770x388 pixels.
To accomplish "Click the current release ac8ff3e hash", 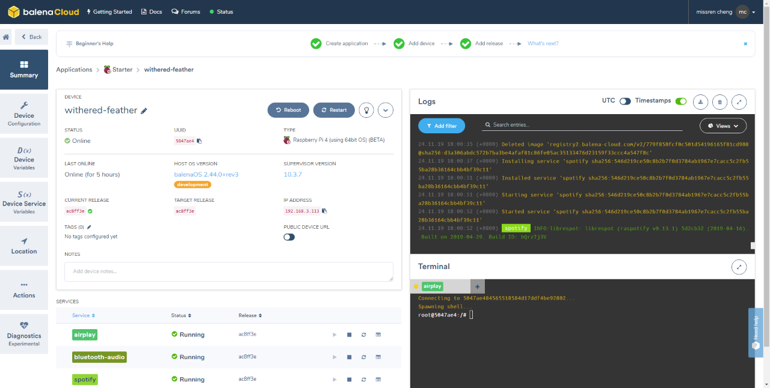I will 75,211.
